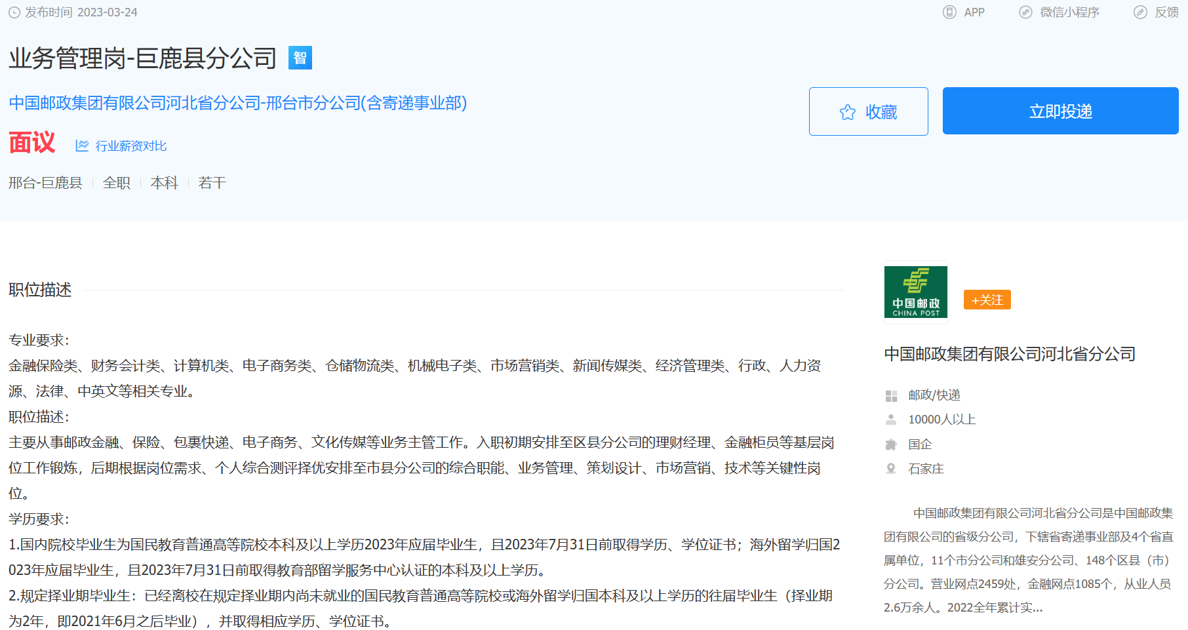Image resolution: width=1188 pixels, height=630 pixels.
Task: Click the APP phone icon
Action: [x=949, y=12]
